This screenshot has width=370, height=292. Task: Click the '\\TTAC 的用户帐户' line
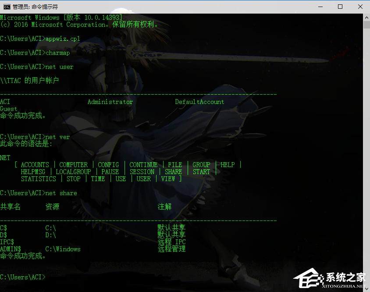tap(29, 81)
